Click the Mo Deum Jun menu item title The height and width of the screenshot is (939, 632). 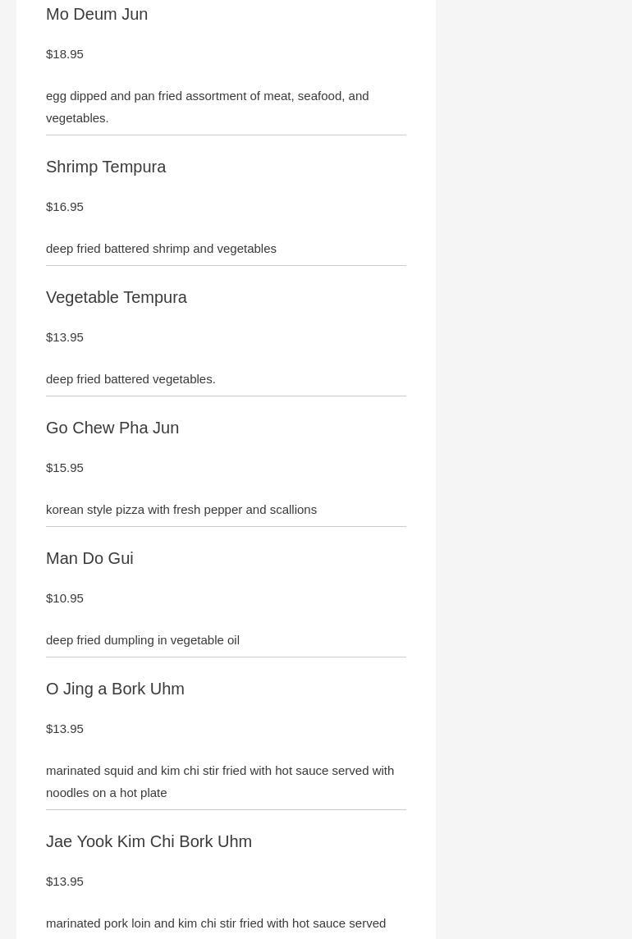[x=97, y=14]
